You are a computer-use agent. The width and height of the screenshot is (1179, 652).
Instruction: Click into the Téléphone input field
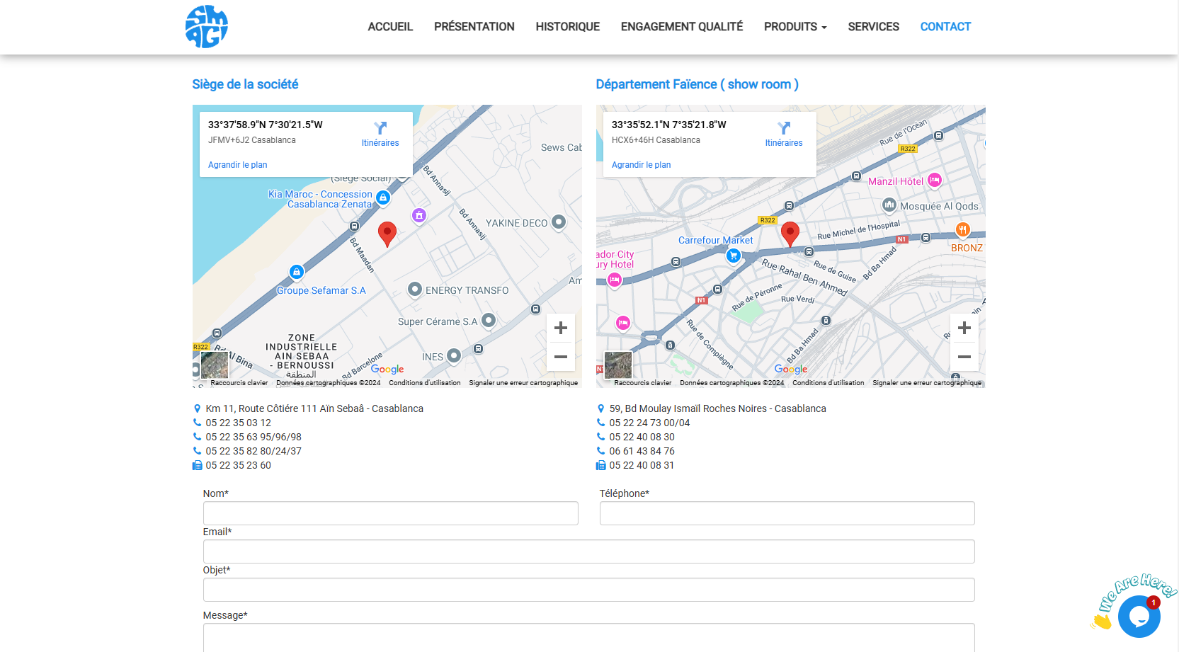click(x=787, y=513)
